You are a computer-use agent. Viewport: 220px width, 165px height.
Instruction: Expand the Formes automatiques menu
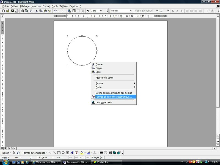point(35,153)
